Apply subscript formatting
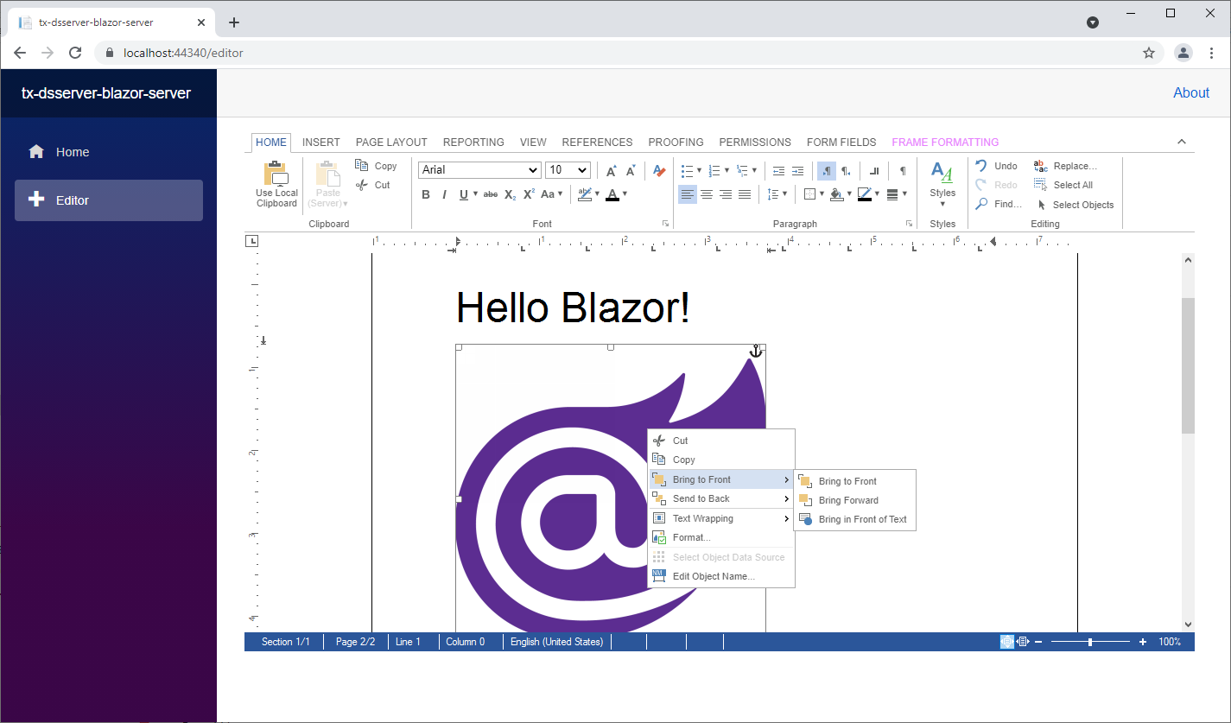The image size is (1231, 723). (510, 194)
